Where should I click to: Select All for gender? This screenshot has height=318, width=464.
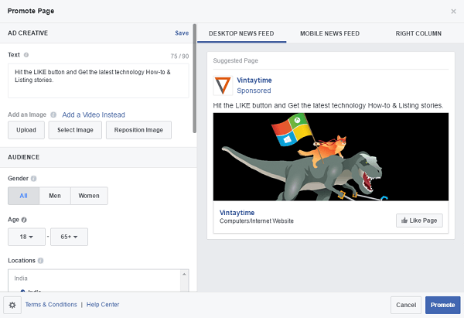23,196
